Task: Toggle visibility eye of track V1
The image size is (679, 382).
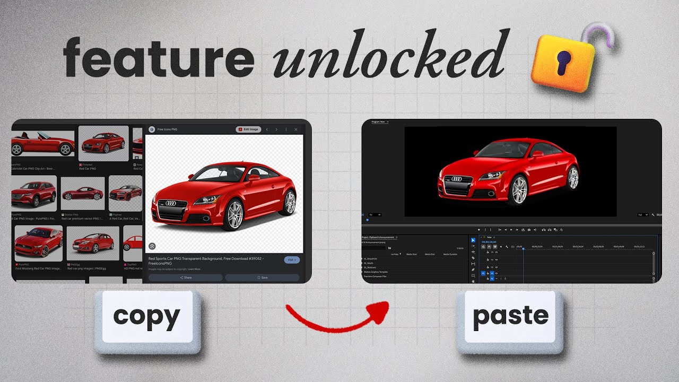Action: coord(497,273)
